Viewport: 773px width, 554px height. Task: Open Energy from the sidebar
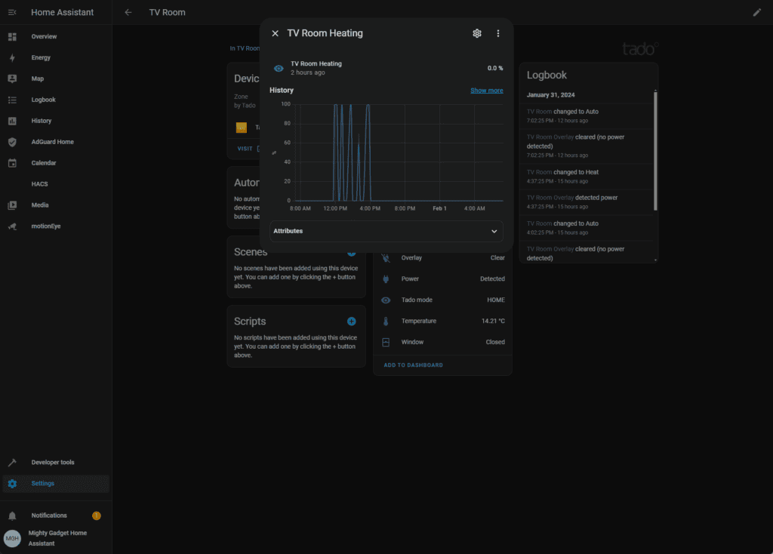41,57
